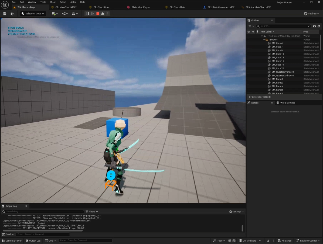Open the Add actor quick menu
Screen dimensions: 323x244
(x=55, y=14)
